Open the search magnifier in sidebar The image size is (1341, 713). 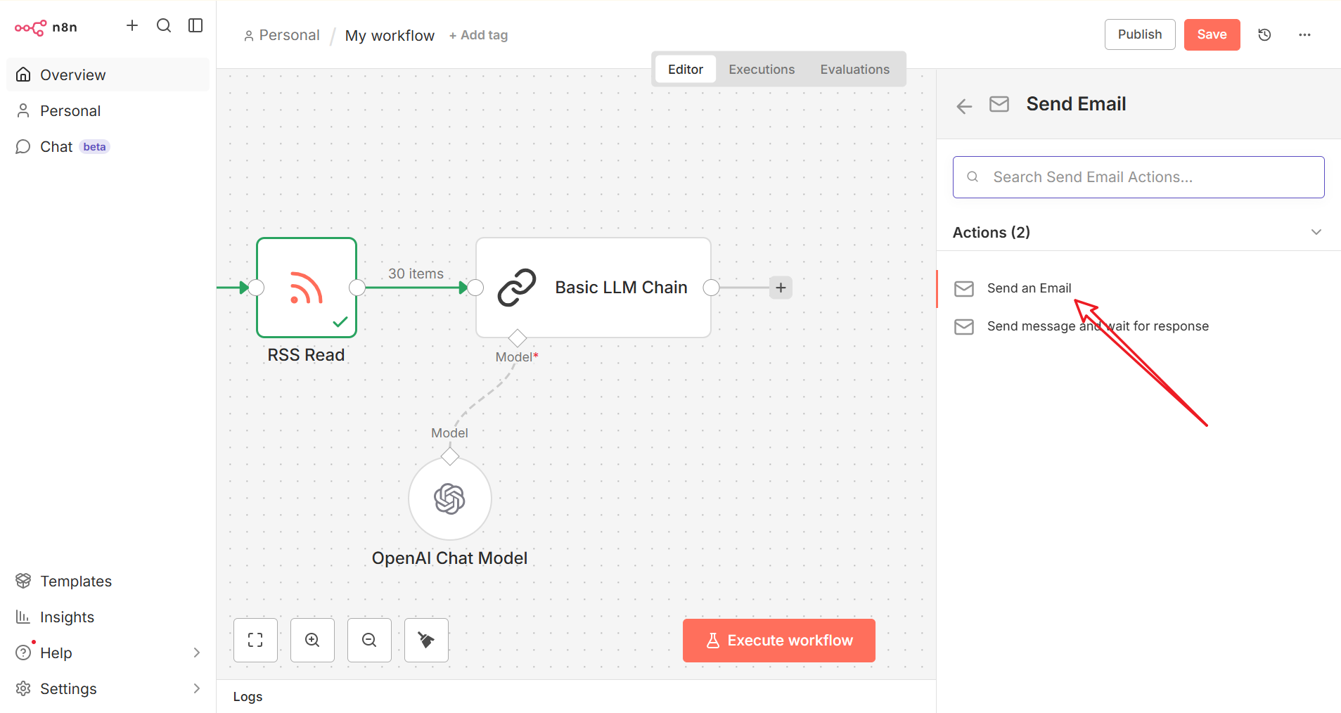pyautogui.click(x=164, y=26)
